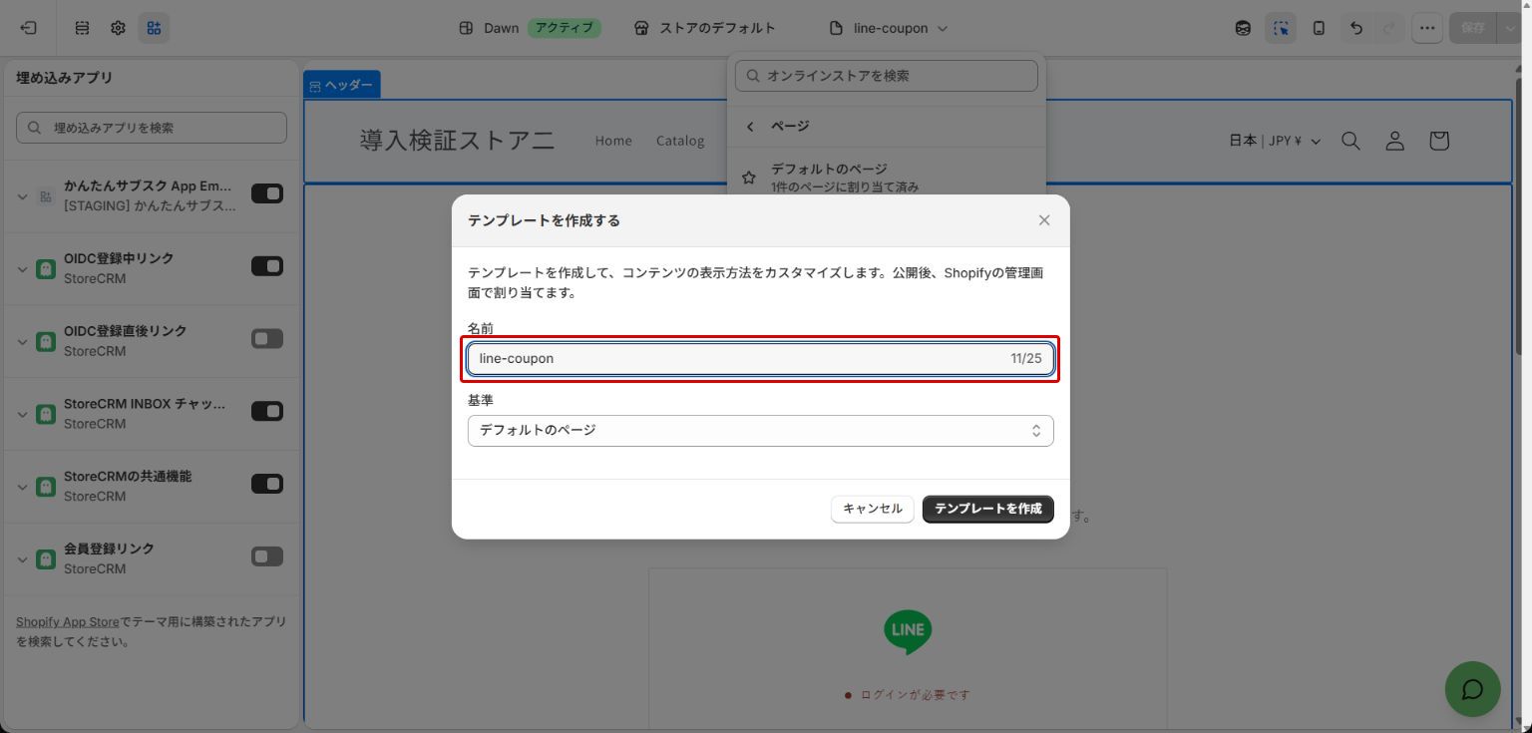Click the 埋め込みアプリを検索 search field

tap(152, 128)
